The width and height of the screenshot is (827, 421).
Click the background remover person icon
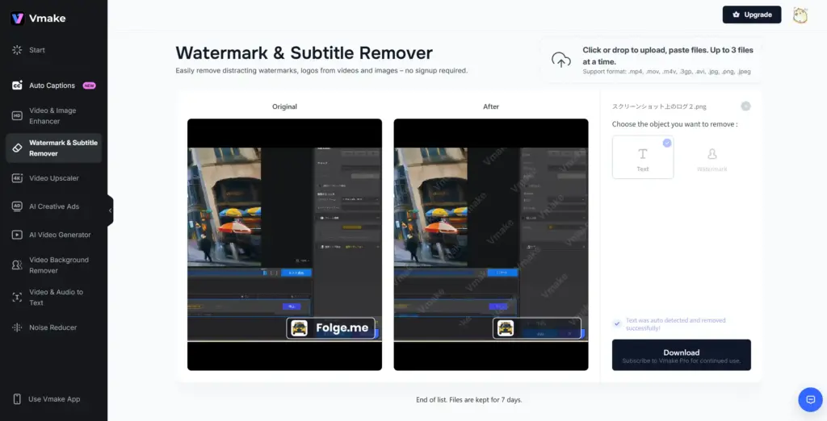[17, 265]
